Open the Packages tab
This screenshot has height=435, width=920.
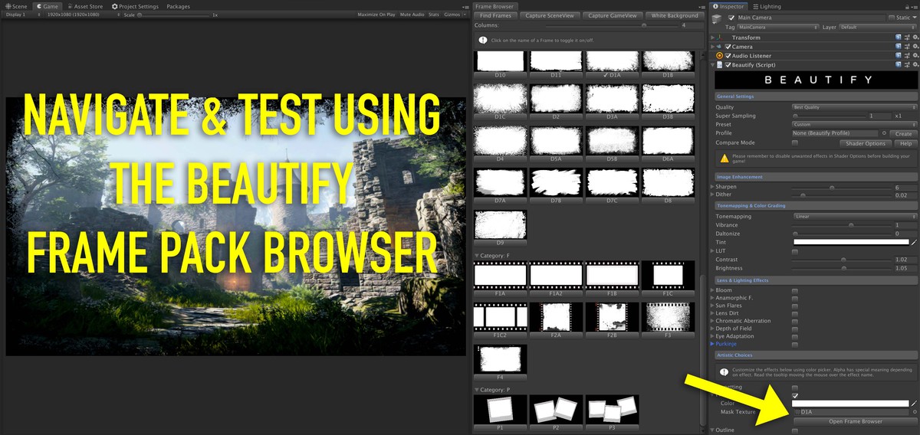(x=178, y=6)
